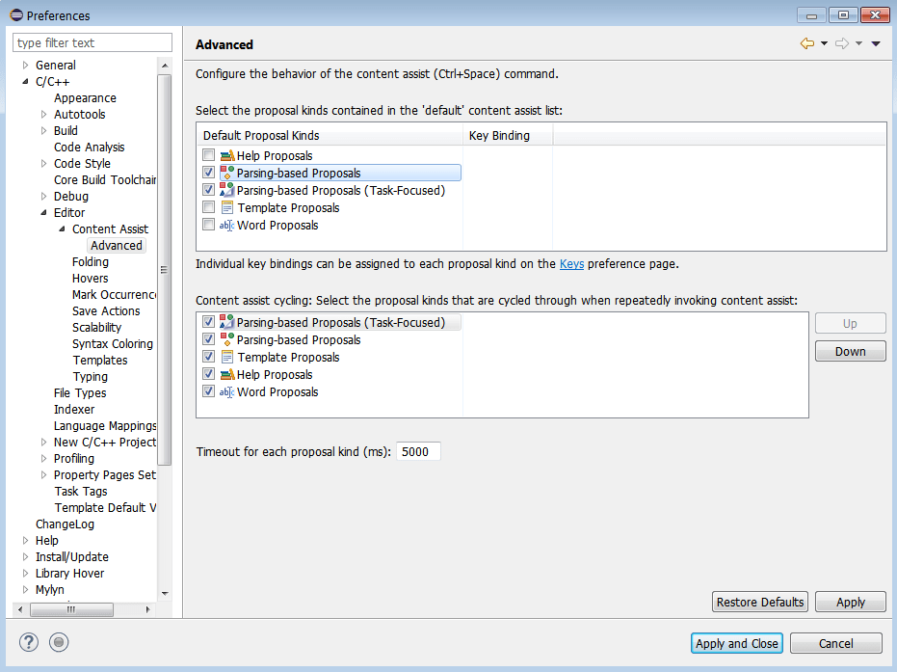Check the Template Proposals checkbox
Image resolution: width=897 pixels, height=672 pixels.
tap(208, 207)
